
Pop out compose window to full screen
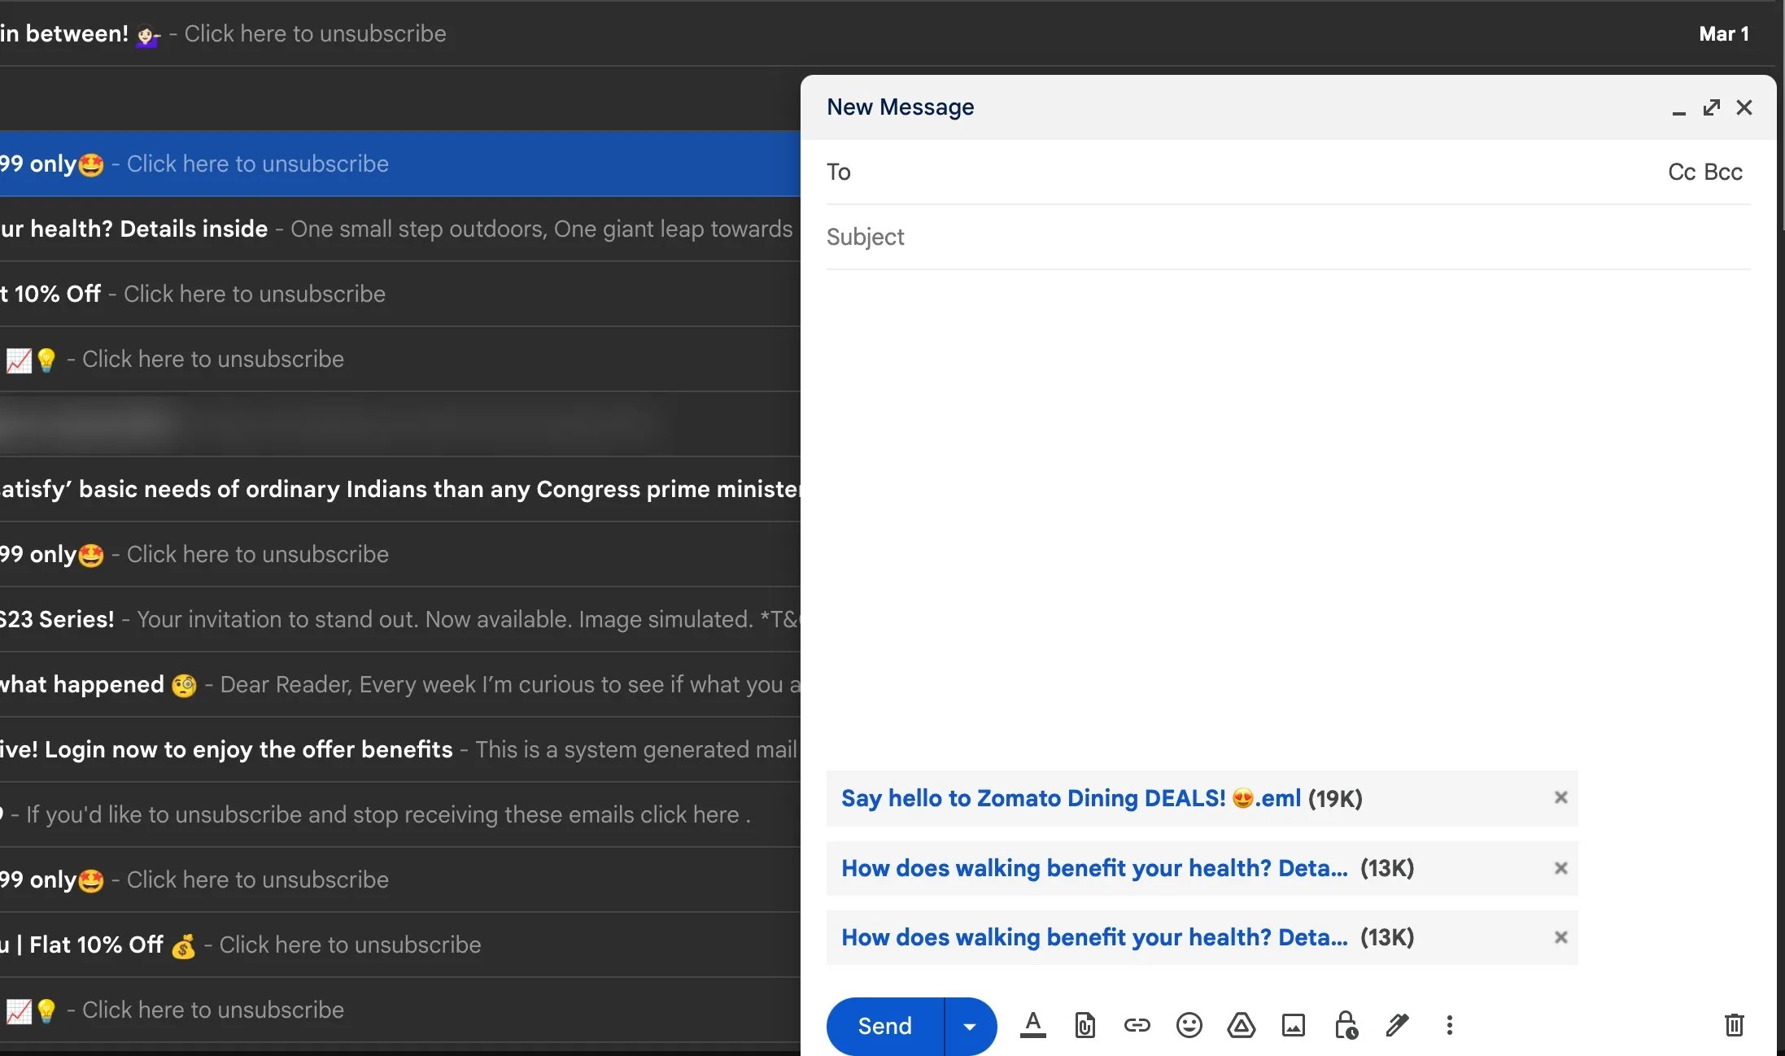coord(1712,107)
